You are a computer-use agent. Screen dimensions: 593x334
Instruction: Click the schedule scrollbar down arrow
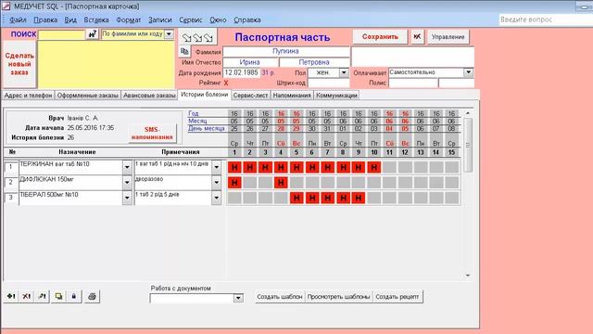tap(468, 276)
